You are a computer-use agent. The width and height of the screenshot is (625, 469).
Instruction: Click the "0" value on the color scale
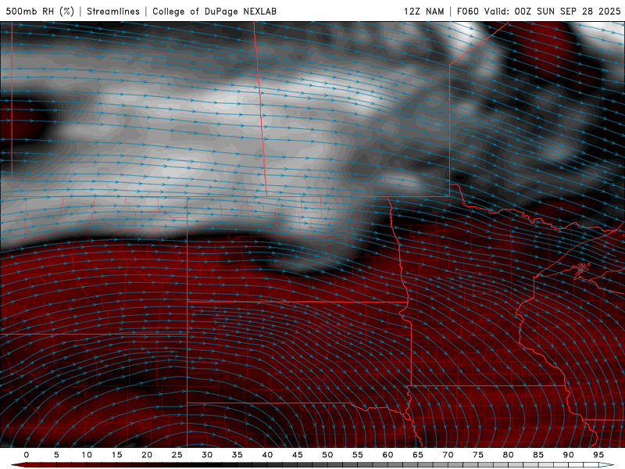tap(27, 455)
